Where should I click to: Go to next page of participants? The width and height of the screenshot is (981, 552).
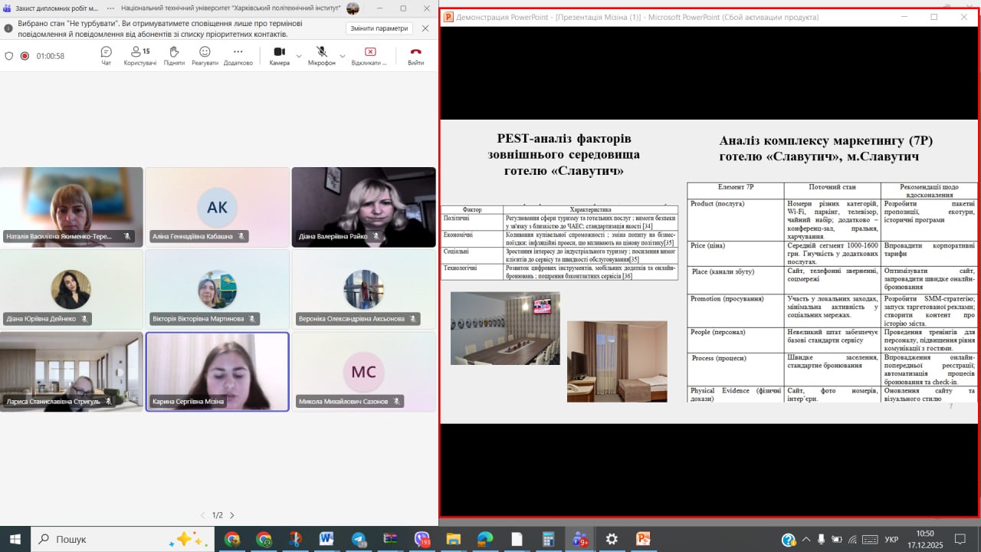[232, 515]
